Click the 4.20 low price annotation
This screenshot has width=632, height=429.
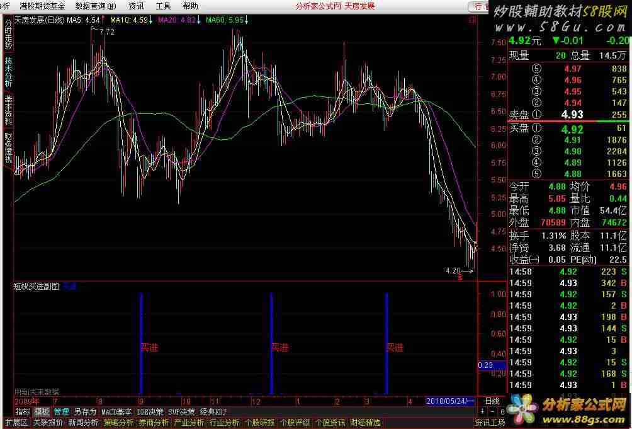click(x=453, y=271)
